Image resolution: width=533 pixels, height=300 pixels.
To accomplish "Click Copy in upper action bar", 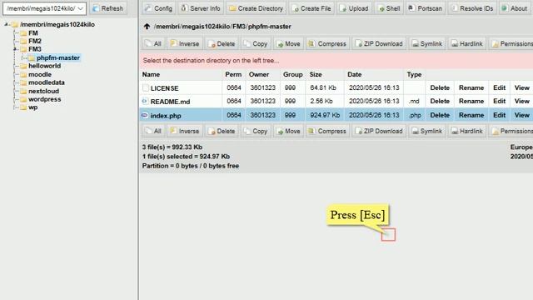I will 256,43.
